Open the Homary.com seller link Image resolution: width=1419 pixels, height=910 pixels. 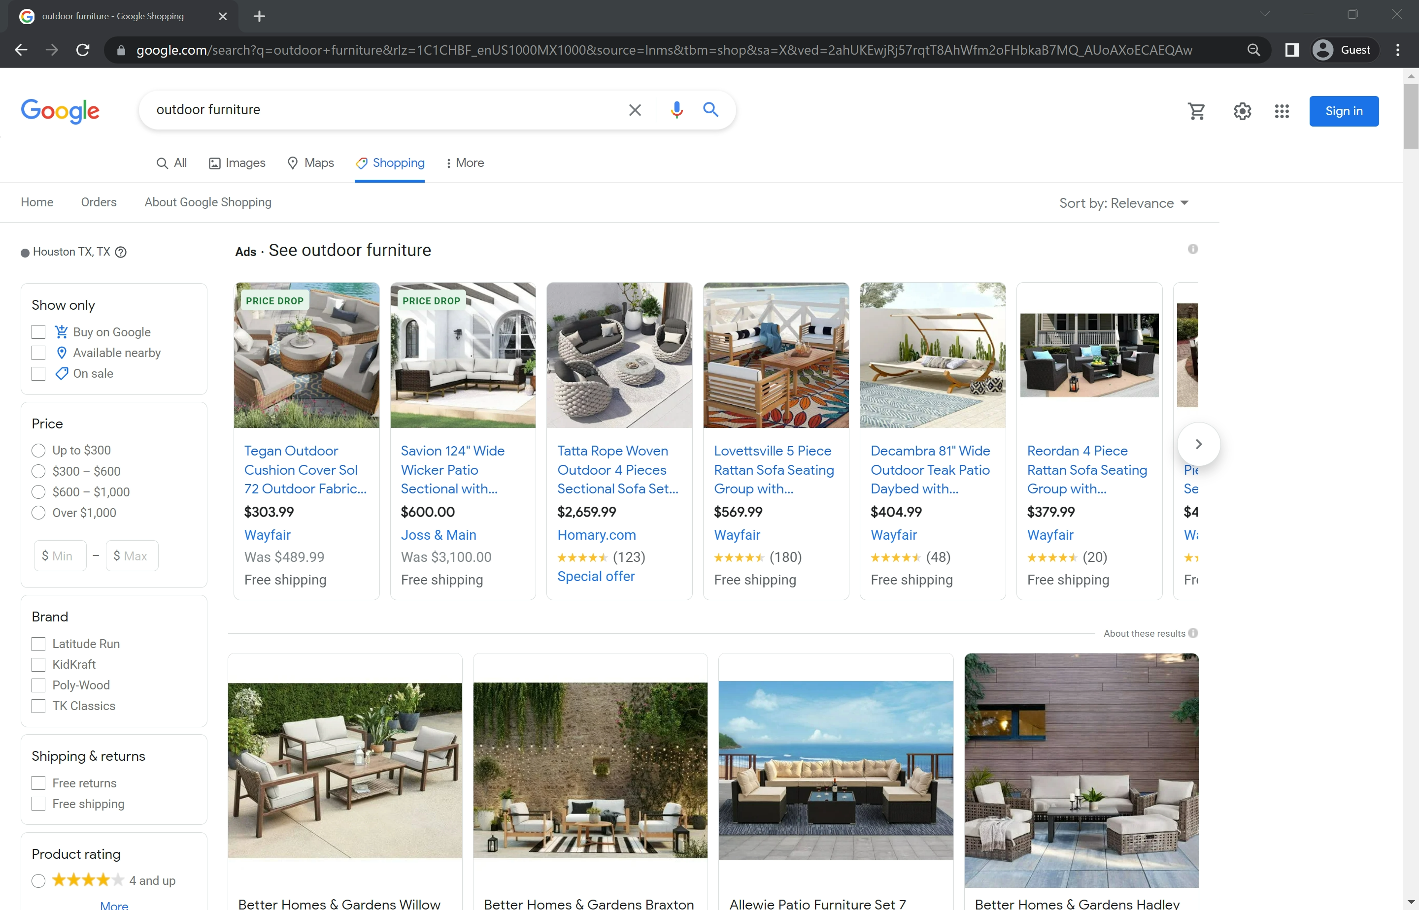click(x=596, y=535)
